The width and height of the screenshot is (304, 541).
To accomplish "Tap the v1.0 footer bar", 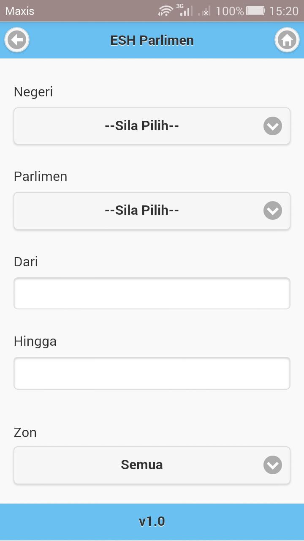I will [x=152, y=522].
